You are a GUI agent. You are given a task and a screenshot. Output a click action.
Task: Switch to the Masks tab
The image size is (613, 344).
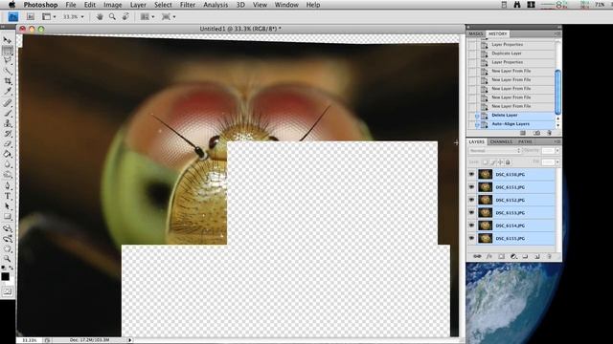476,34
